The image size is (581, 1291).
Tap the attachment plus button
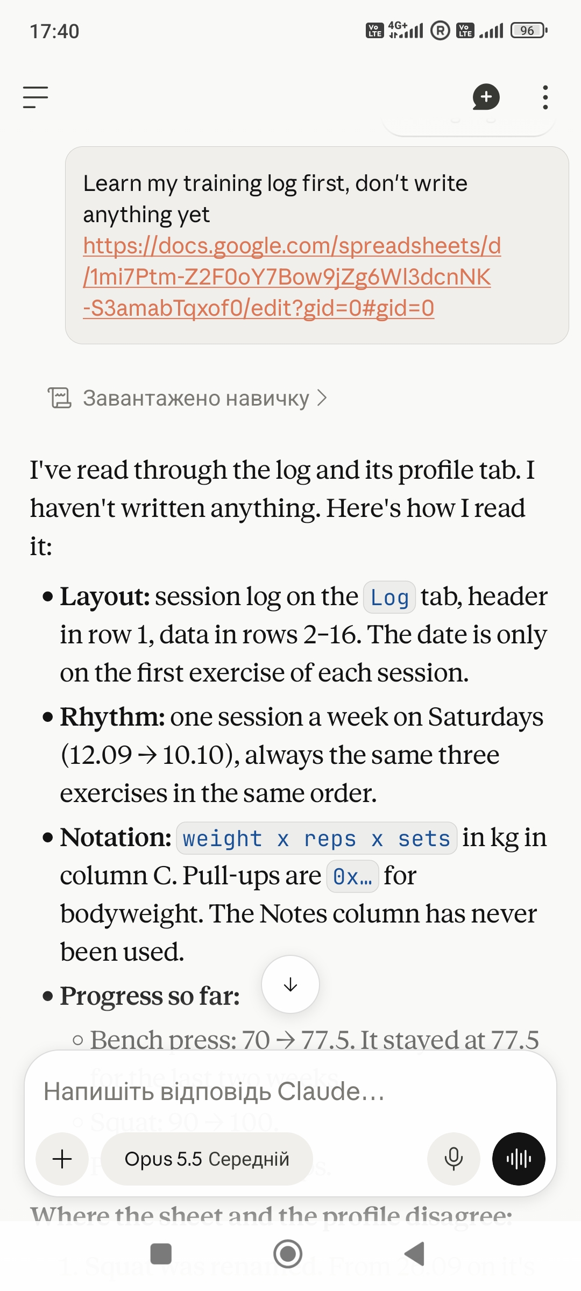[62, 1159]
